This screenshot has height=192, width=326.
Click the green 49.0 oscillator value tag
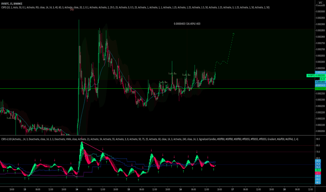(318, 170)
